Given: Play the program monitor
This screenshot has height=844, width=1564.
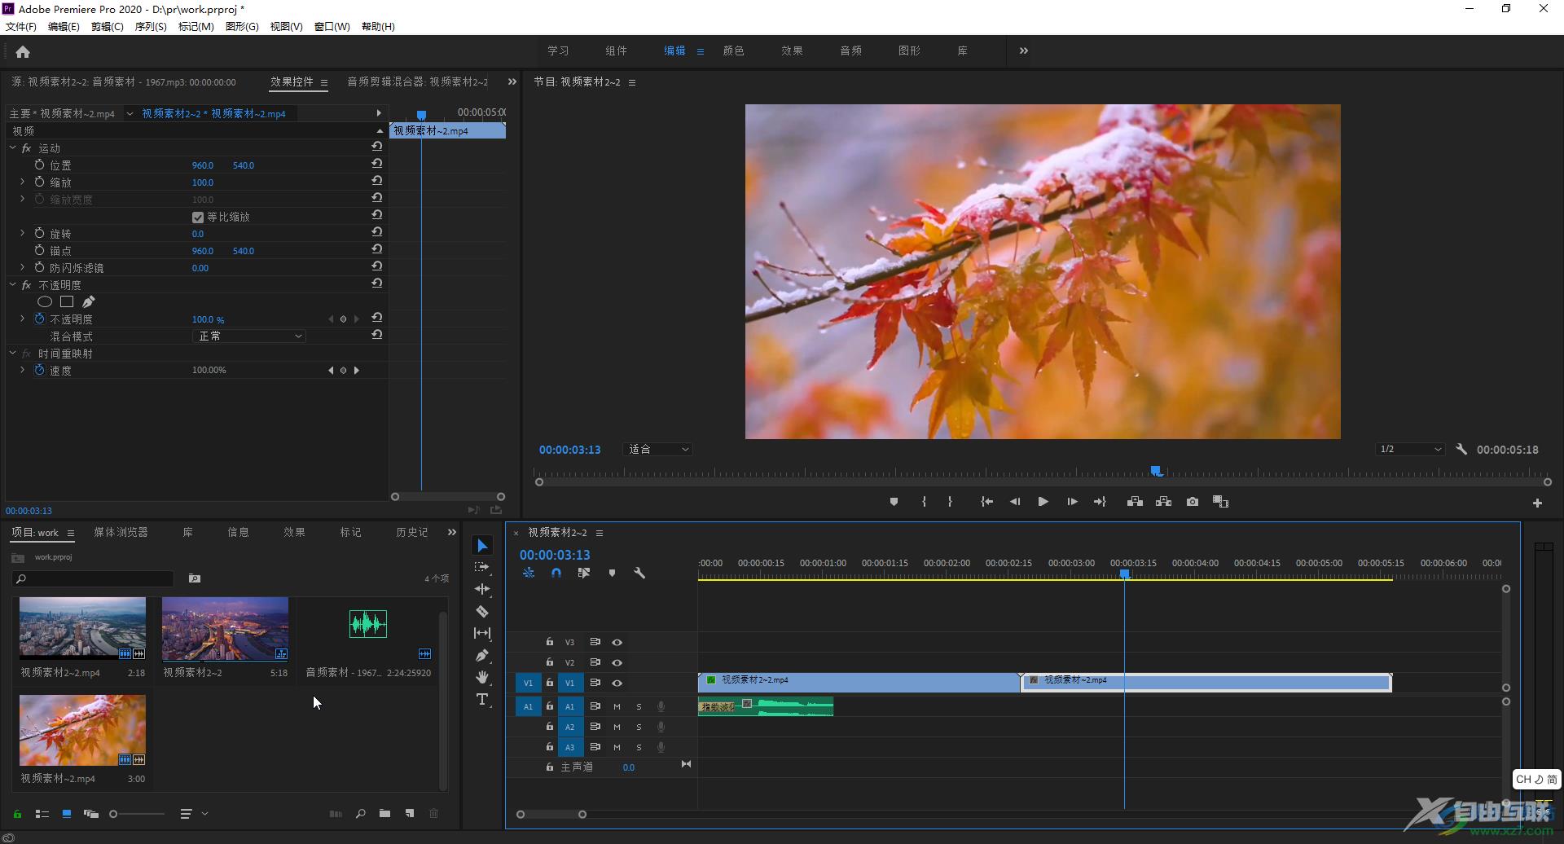Looking at the screenshot, I should 1043,502.
